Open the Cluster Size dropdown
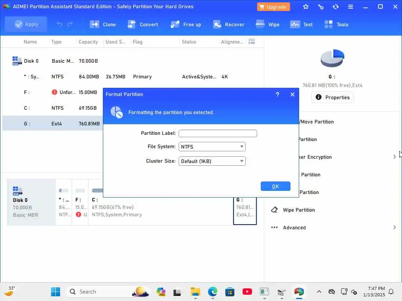Screen dimensions: 402x301 point(212,161)
